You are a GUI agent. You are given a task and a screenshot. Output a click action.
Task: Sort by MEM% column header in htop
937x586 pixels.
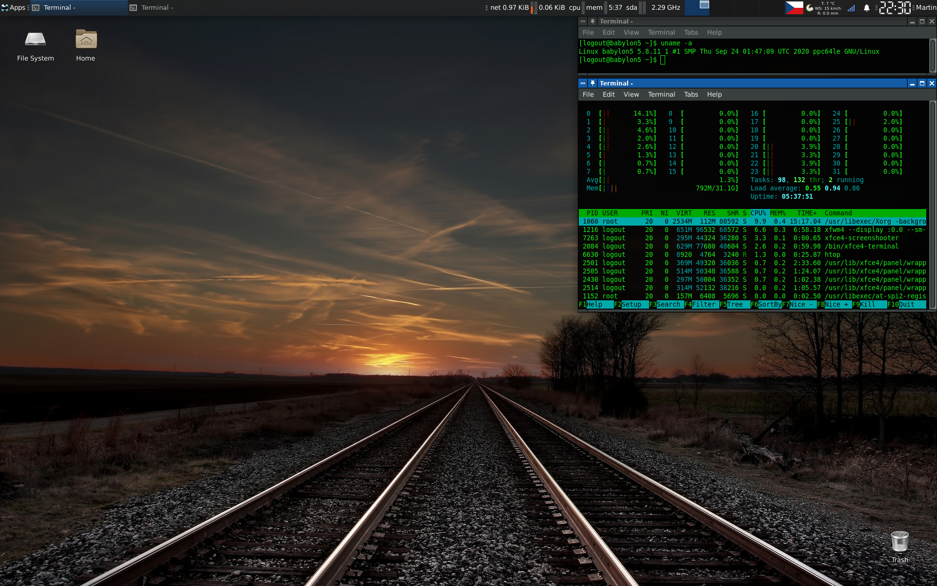tap(777, 213)
